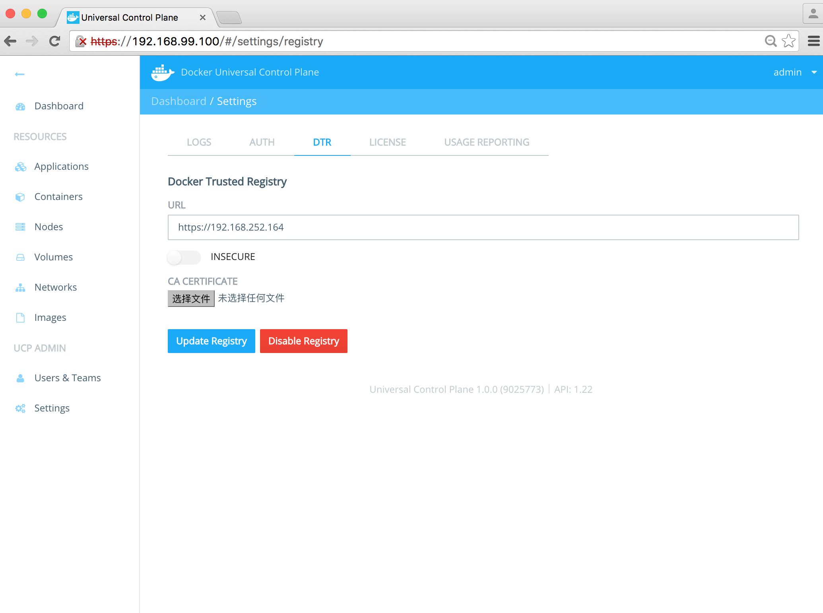Click the Docker Universal Control Plane title

250,72
